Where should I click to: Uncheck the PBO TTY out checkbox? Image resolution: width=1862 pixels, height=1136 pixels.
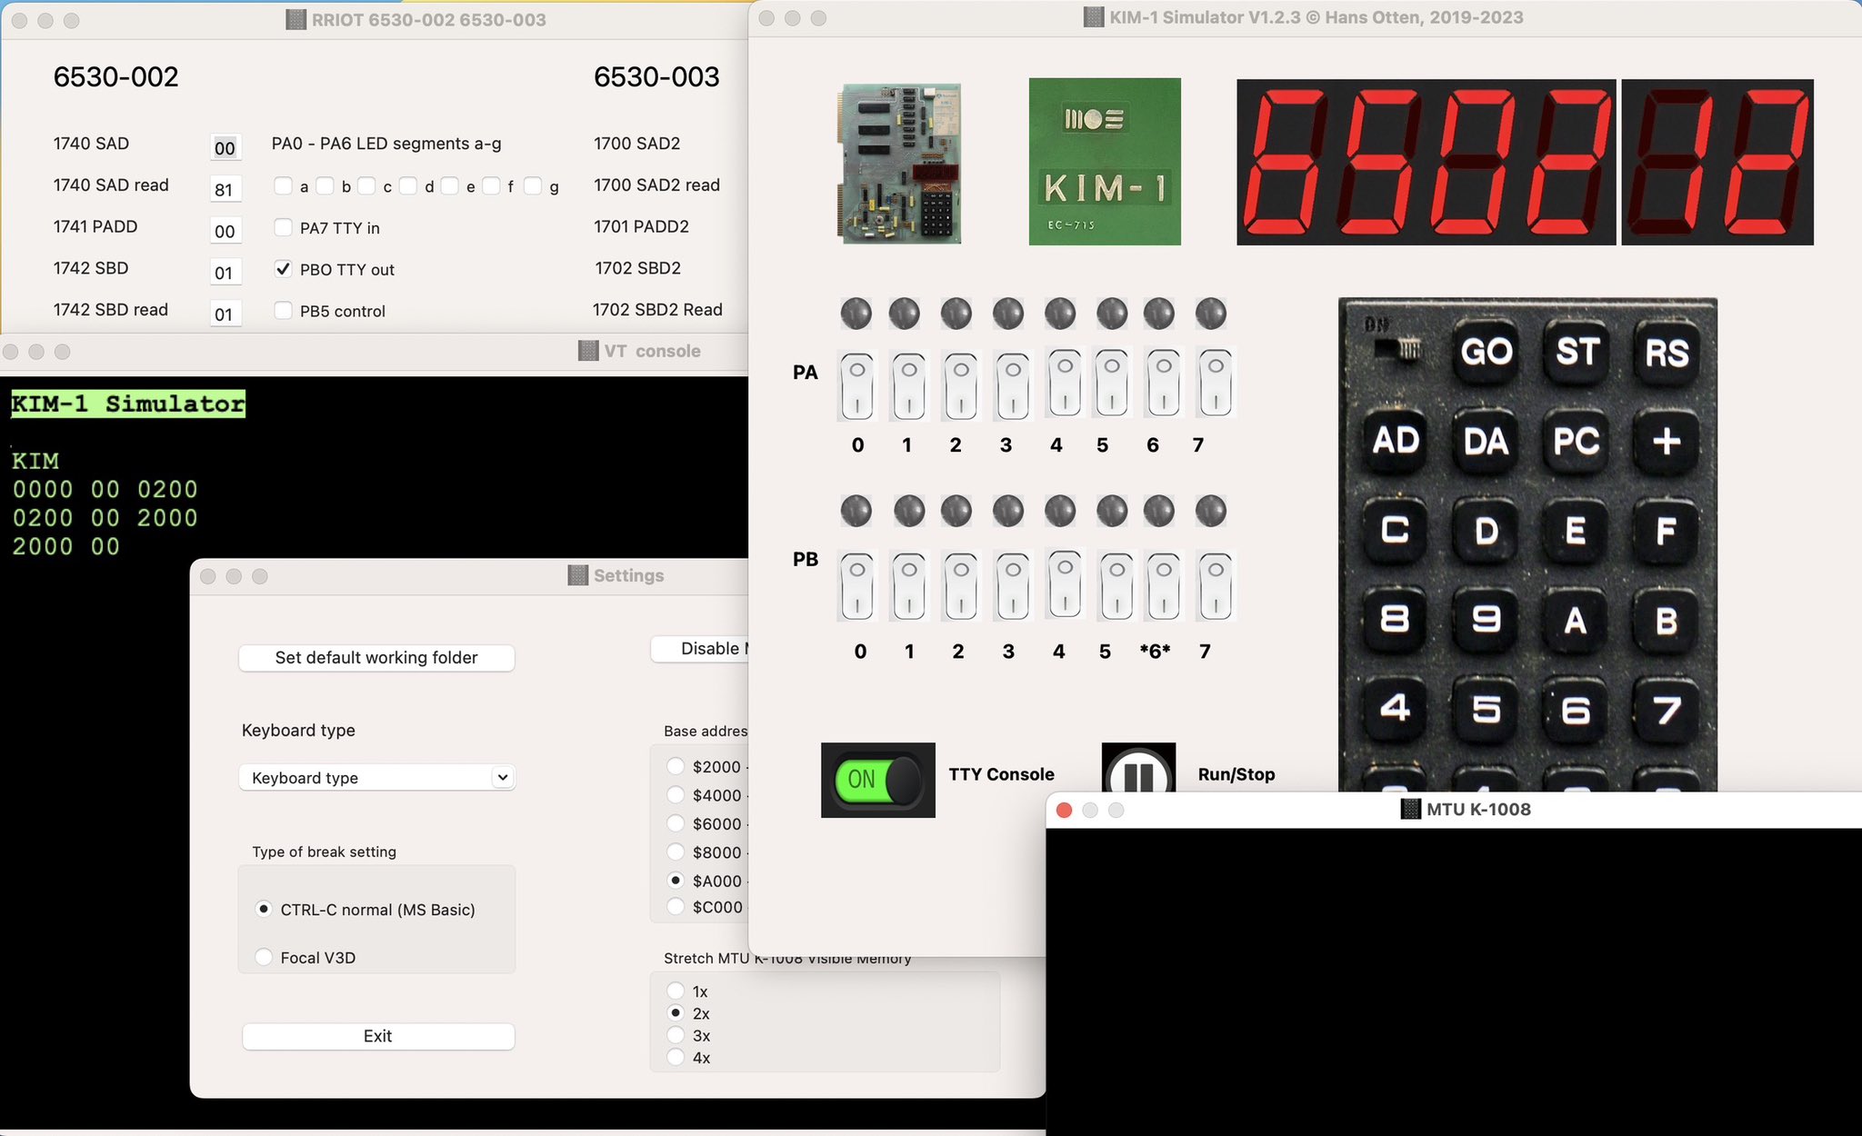coord(284,269)
